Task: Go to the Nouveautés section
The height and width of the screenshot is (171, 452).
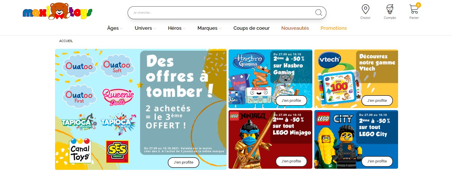Action: [295, 28]
